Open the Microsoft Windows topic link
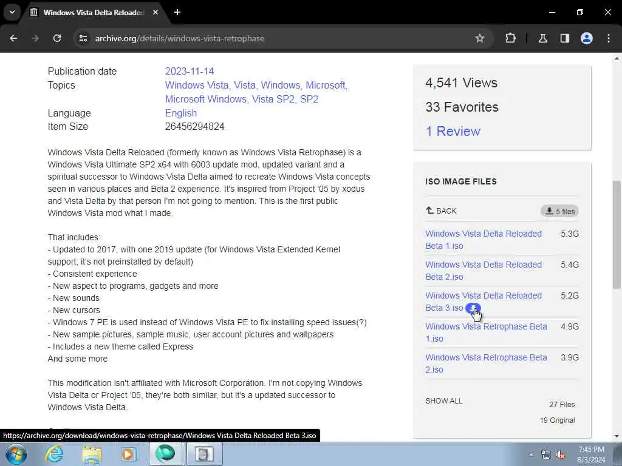622x466 pixels. click(x=205, y=99)
